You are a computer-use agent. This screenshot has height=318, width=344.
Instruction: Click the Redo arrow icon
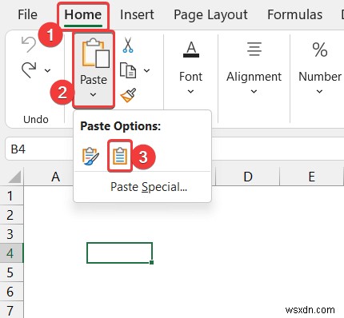click(x=29, y=70)
